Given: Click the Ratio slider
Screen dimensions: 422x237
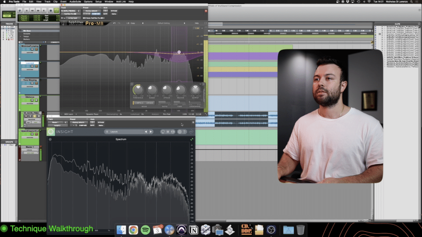Looking at the screenshot, I should point(165,102).
